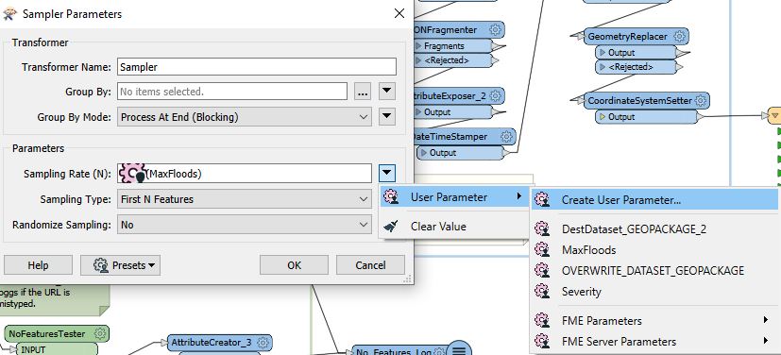Select the User Parameter menu item
The height and width of the screenshot is (355, 781).
(x=453, y=197)
